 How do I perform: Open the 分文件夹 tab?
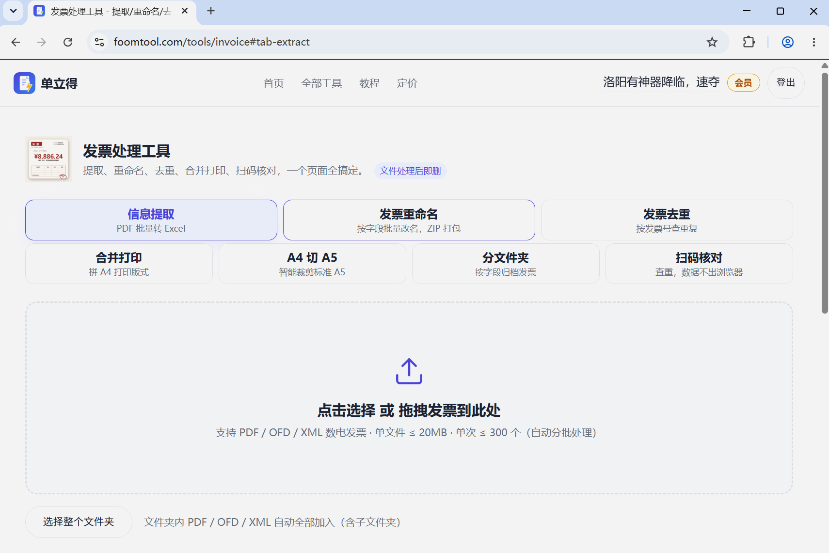506,264
